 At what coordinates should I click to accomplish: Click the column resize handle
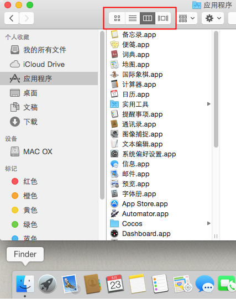[x=216, y=236]
